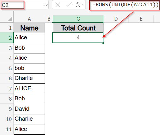Select column E header
The image size is (160, 135).
(141, 19)
